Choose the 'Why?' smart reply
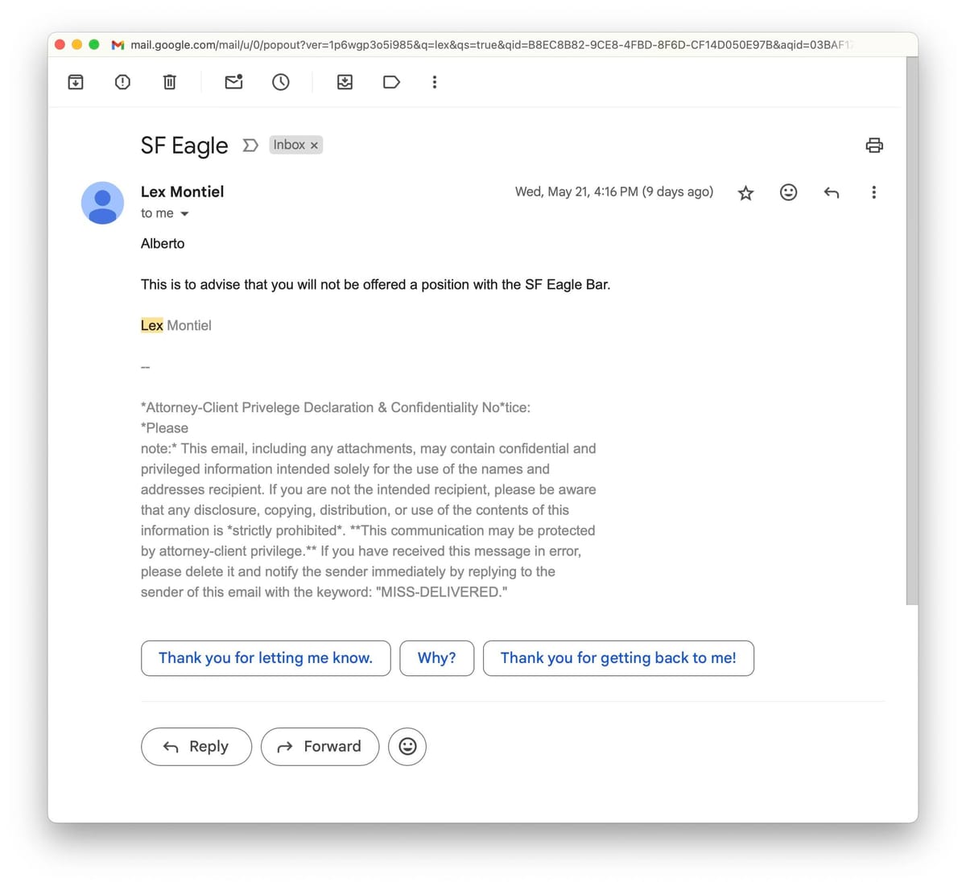This screenshot has width=966, height=886. pos(436,658)
